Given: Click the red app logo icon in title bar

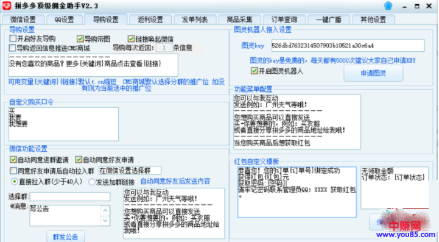Looking at the screenshot, I should pyautogui.click(x=7, y=5).
